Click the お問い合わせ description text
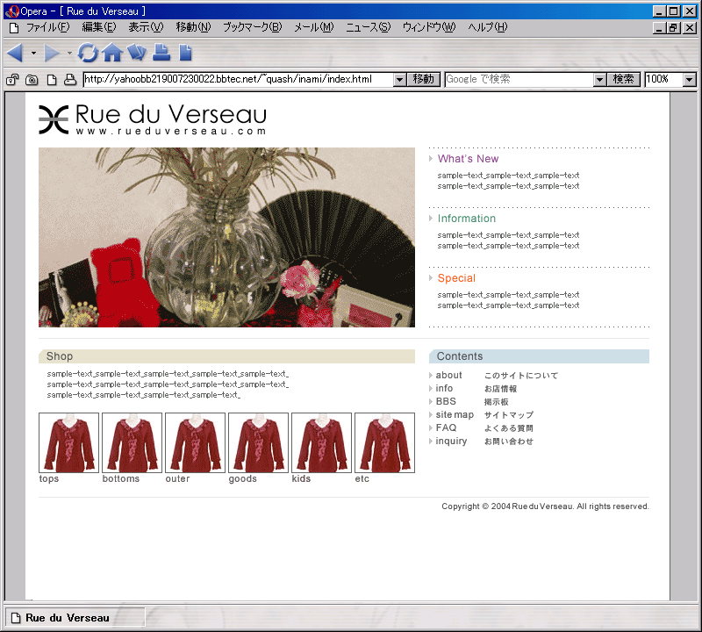 coord(509,442)
